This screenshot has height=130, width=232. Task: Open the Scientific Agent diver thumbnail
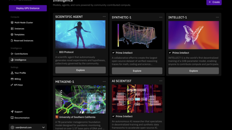click(x=80, y=34)
